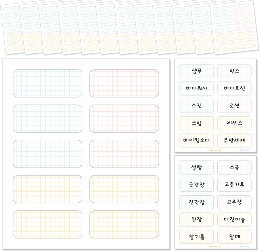Click the 베이킹소다 label sticker
Screen dimensions: 260x251
click(x=197, y=140)
